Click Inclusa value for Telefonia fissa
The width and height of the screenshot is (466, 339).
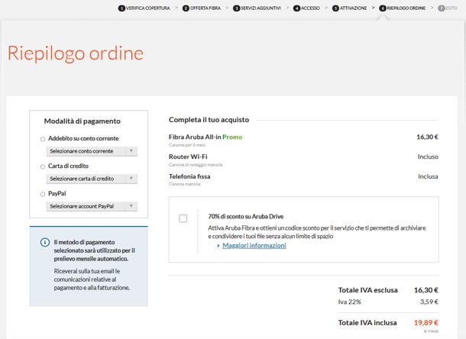coord(429,176)
